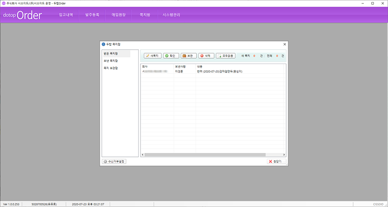Open the 발주등록 menu
Image resolution: width=388 pixels, height=207 pixels.
[x=92, y=15]
